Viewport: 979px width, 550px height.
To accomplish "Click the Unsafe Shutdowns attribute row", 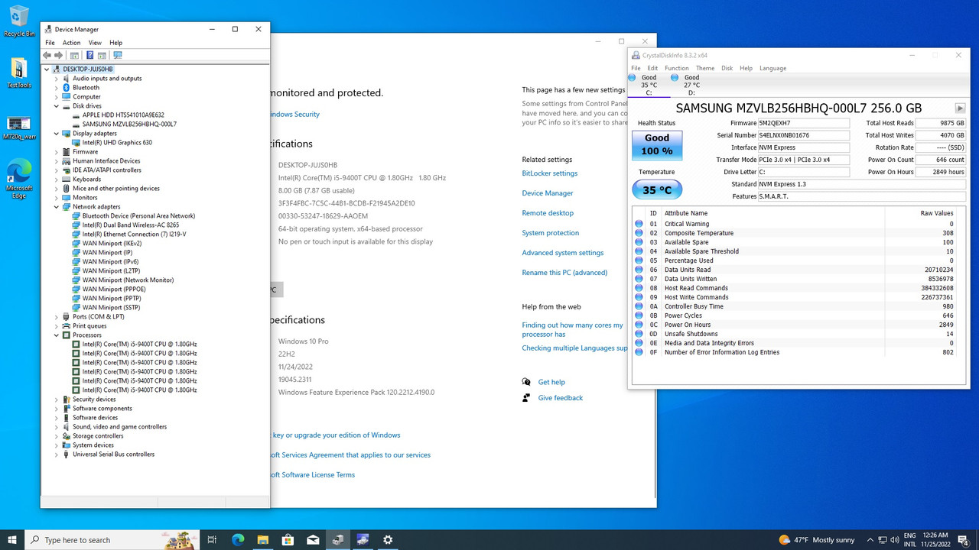I will tap(795, 334).
